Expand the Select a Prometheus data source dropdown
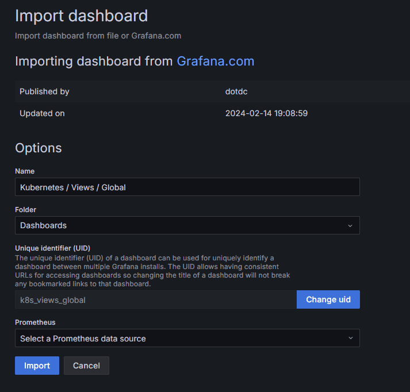The image size is (410, 392). pyautogui.click(x=181, y=338)
